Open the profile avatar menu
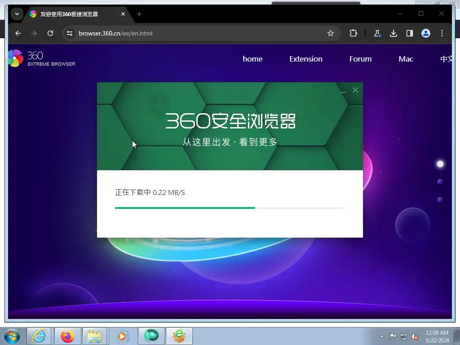 [426, 33]
